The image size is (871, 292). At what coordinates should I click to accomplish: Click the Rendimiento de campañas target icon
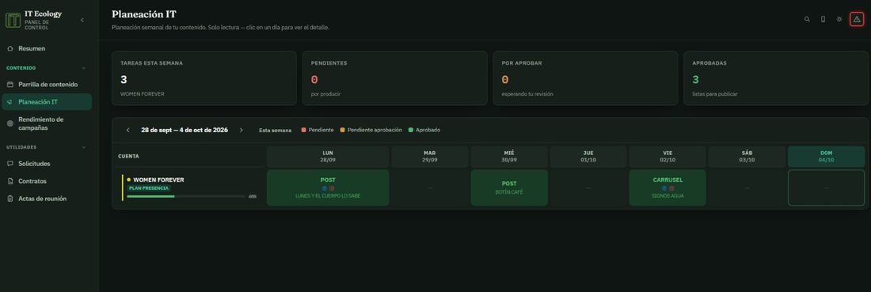[x=10, y=123]
